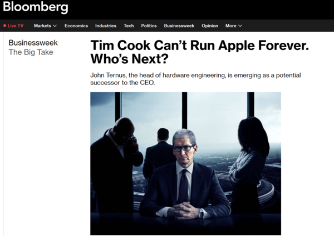Open the More menu label
The image size is (334, 236).
230,26
